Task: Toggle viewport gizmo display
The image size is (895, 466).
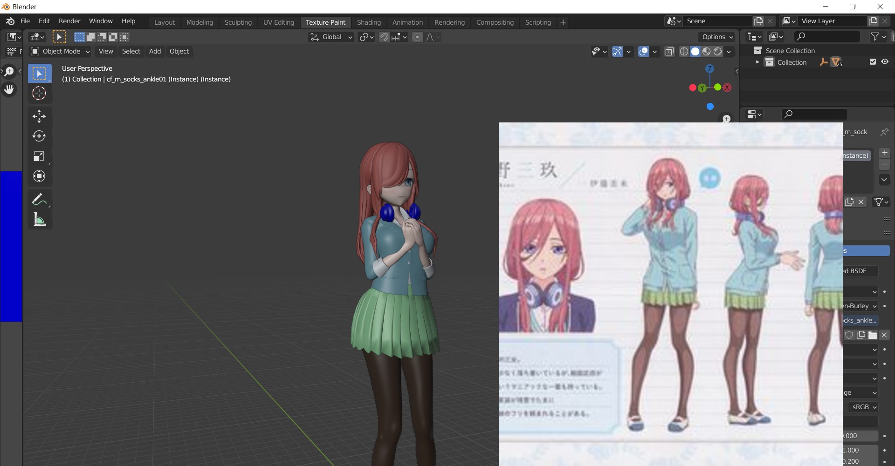Action: click(617, 52)
